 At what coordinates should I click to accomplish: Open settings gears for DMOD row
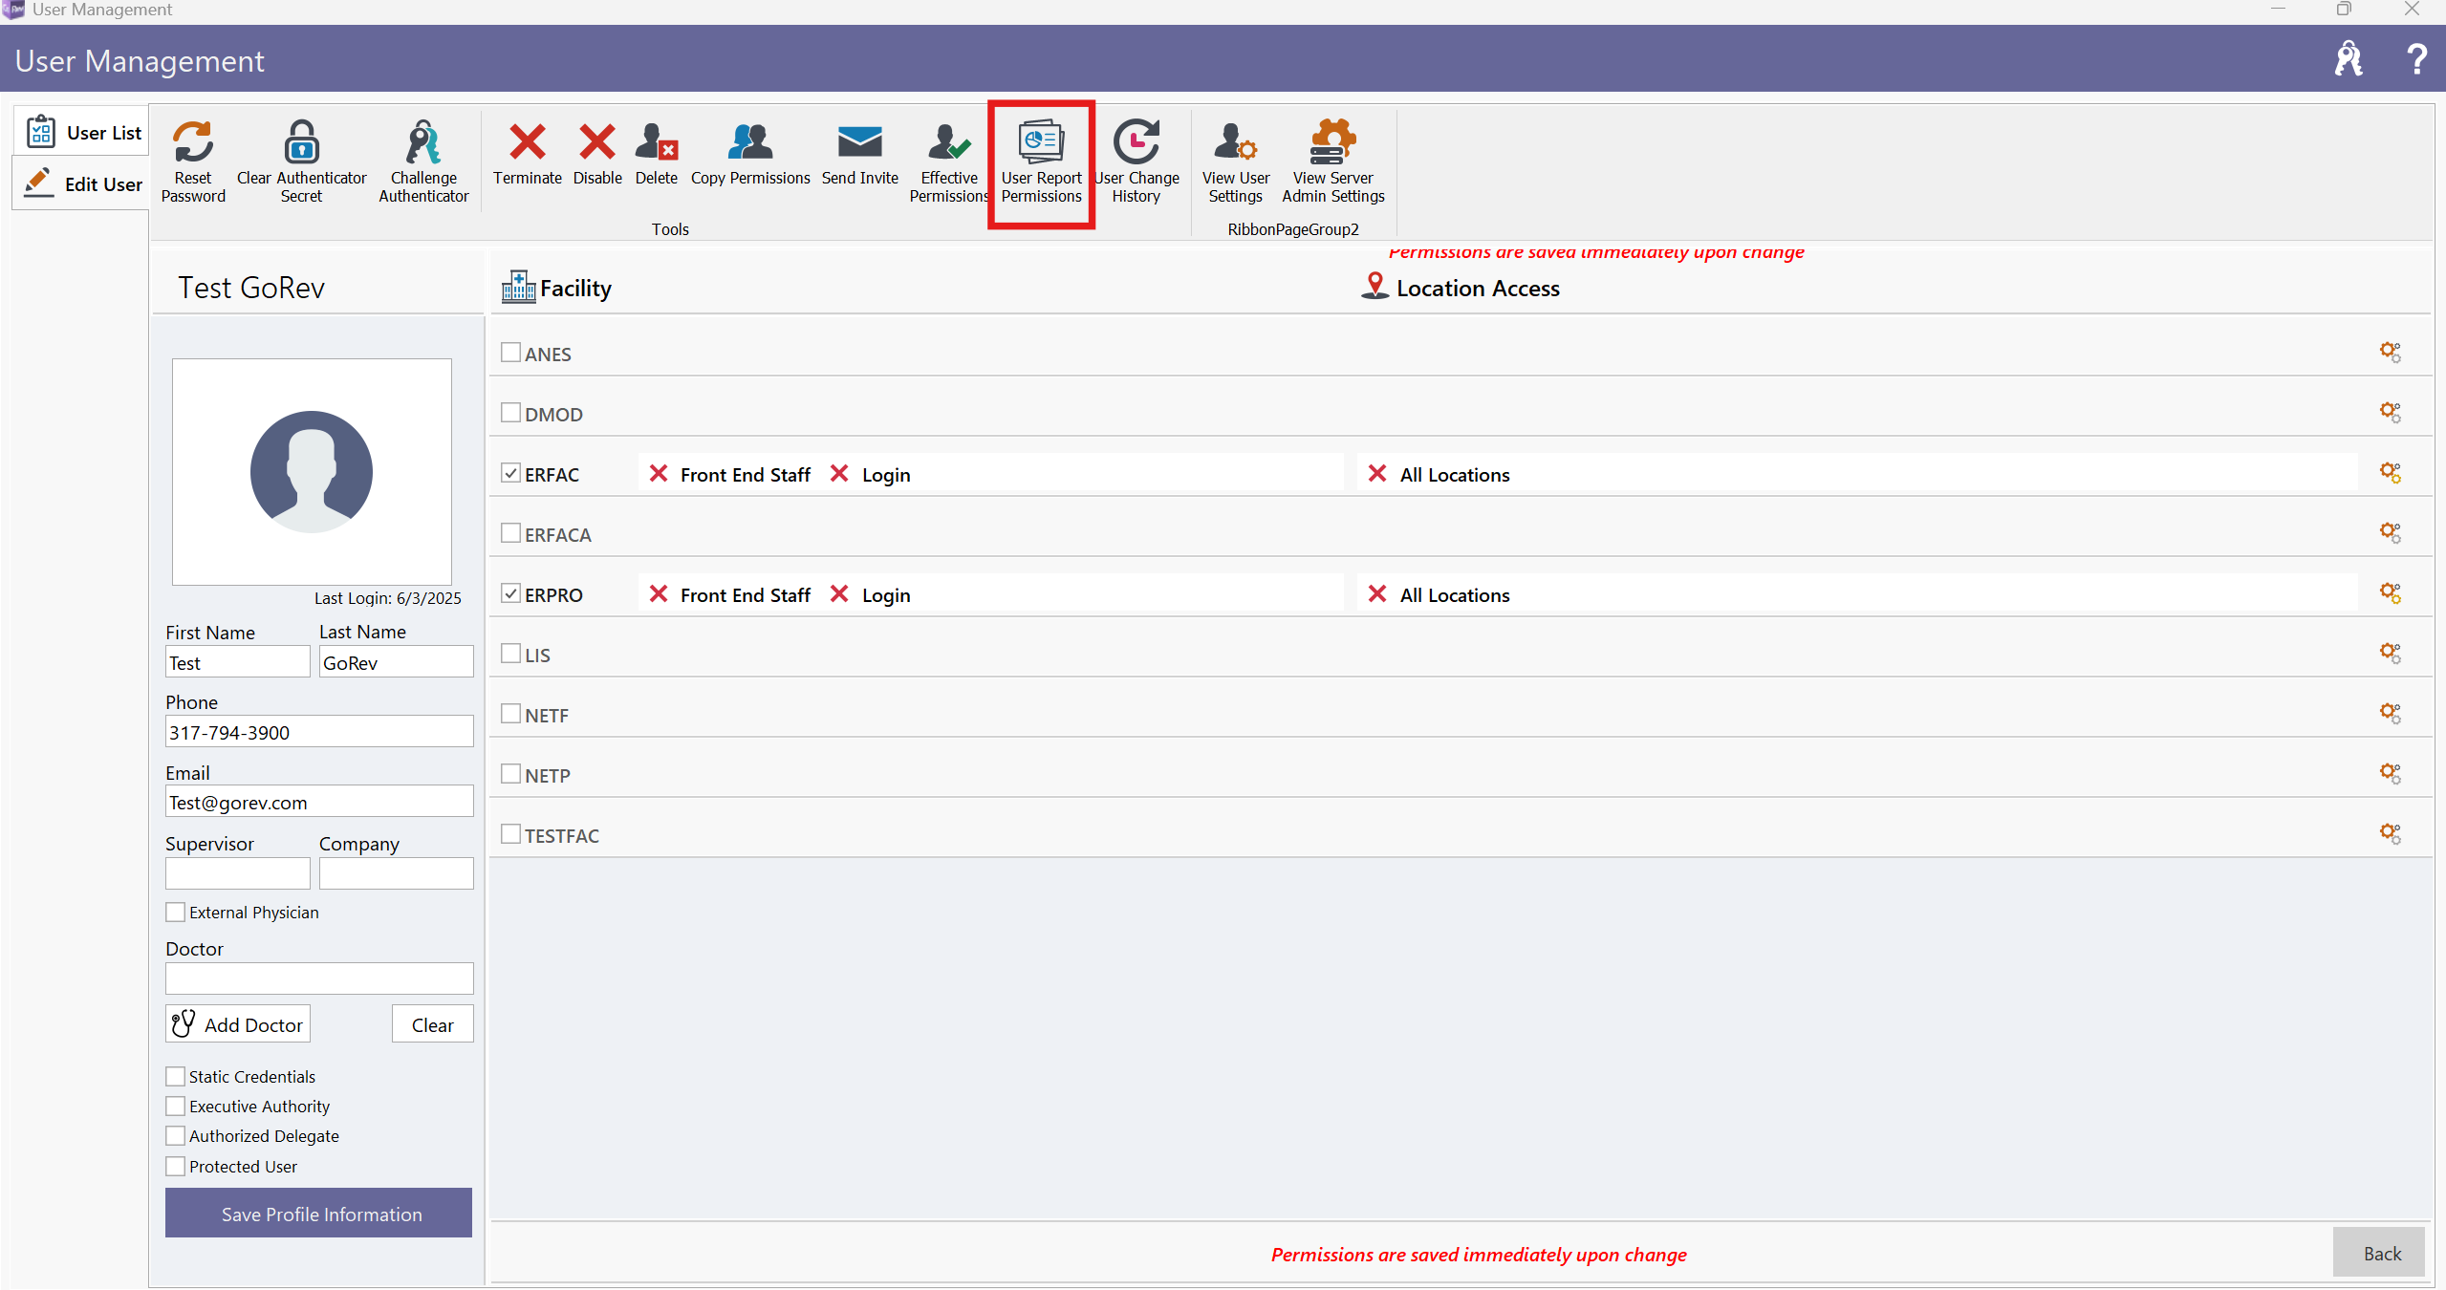coord(2391,413)
